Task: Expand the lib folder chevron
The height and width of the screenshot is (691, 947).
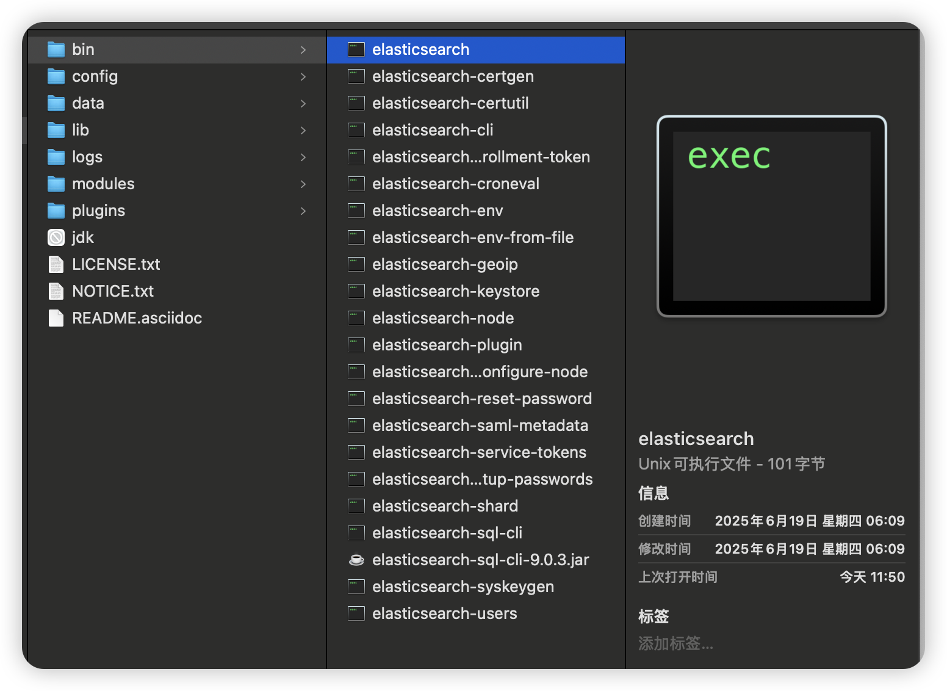Action: click(303, 130)
